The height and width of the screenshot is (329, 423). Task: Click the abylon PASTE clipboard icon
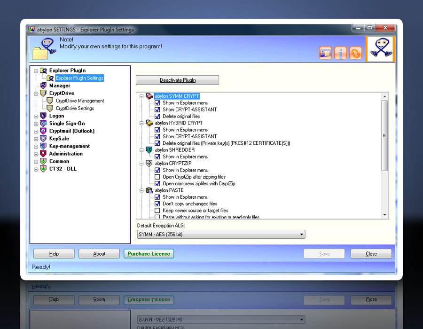point(149,190)
